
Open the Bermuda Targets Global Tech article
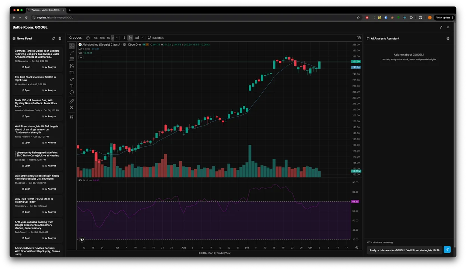pyautogui.click(x=26, y=67)
